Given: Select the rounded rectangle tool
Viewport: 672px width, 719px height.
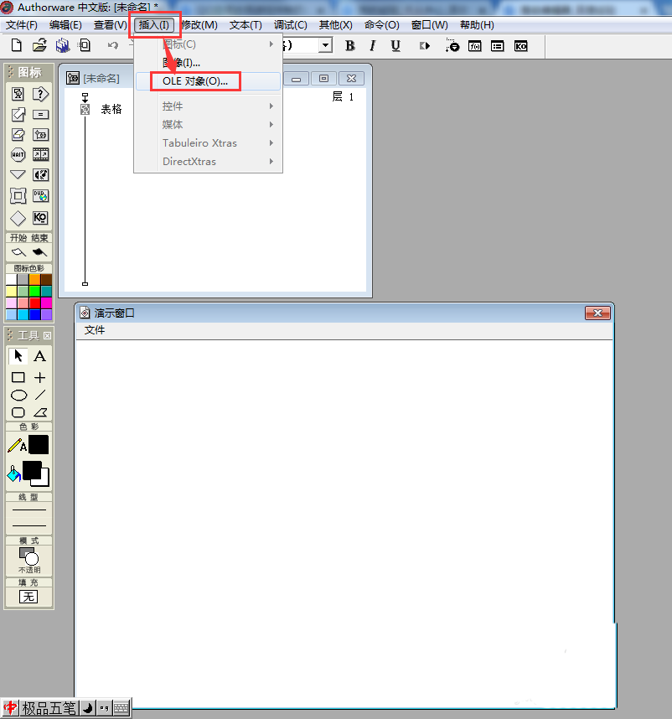Looking at the screenshot, I should [18, 412].
